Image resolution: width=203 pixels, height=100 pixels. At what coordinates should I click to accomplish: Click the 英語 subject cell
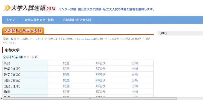coord(25,63)
